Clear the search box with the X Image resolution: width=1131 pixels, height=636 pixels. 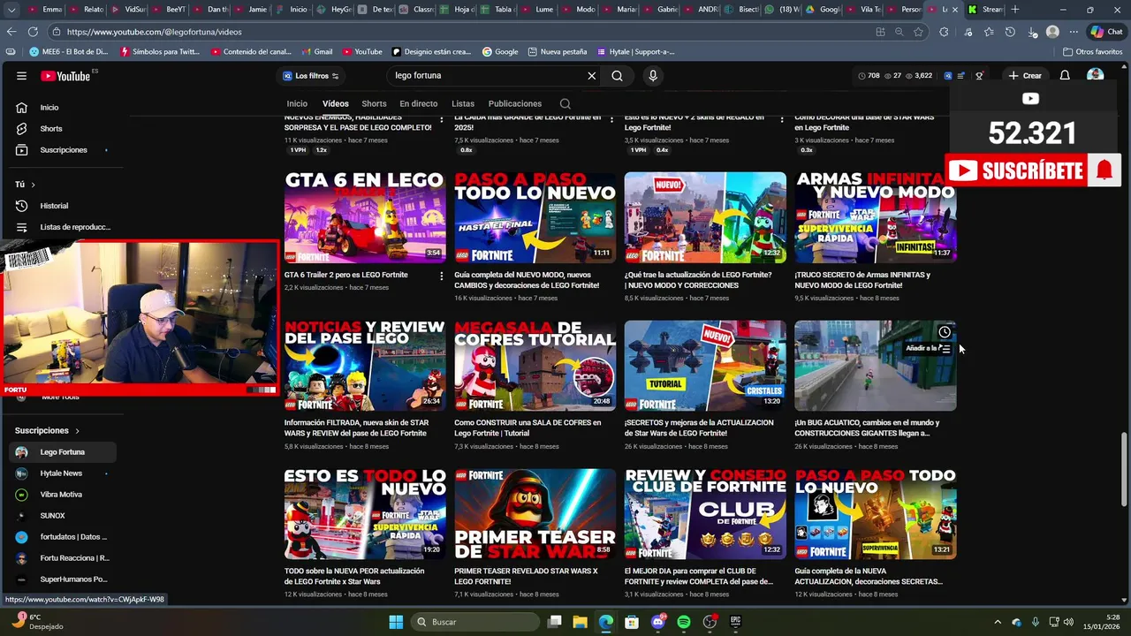click(592, 76)
